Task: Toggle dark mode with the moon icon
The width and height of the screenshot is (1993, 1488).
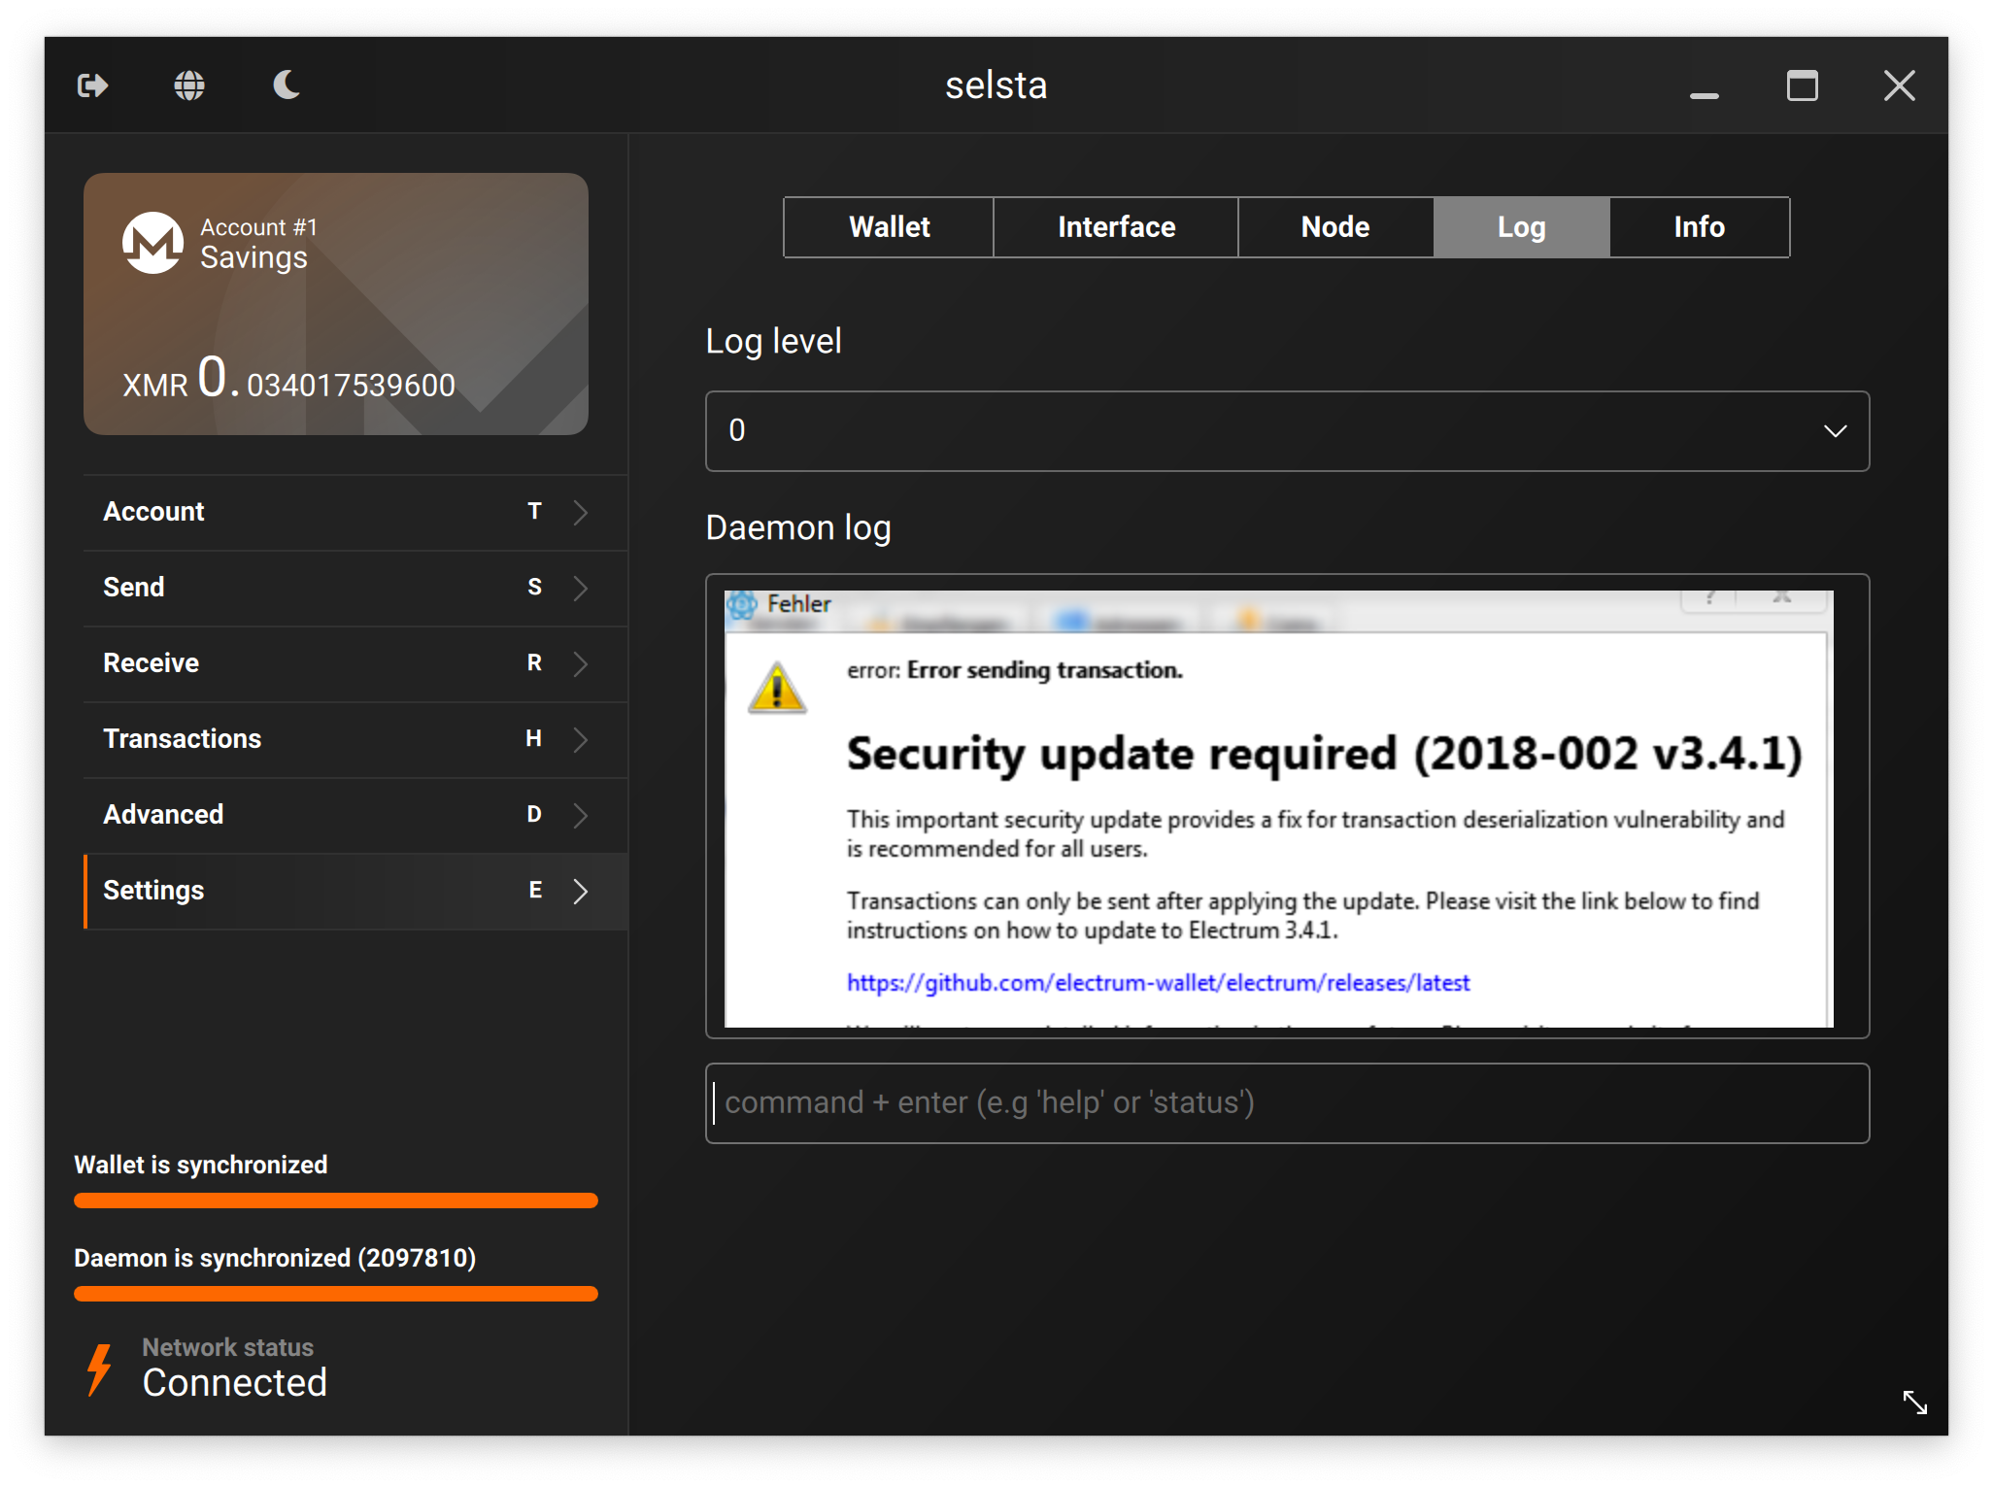Action: coord(287,85)
